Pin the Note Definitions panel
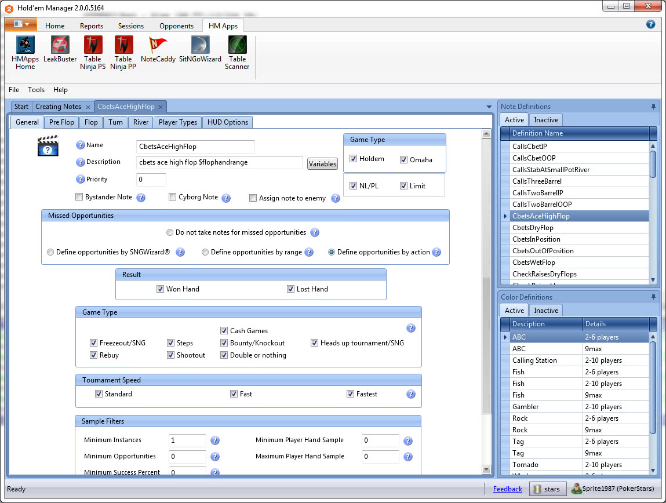The width and height of the screenshot is (666, 503). (653, 107)
